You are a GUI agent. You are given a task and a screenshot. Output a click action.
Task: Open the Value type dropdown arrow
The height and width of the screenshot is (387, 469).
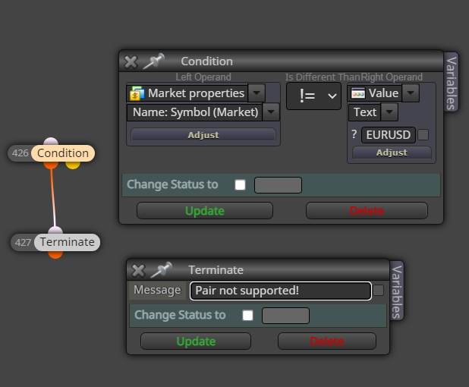coord(411,93)
